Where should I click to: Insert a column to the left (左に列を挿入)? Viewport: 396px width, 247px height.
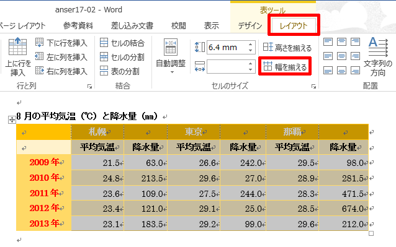[x=61, y=57]
